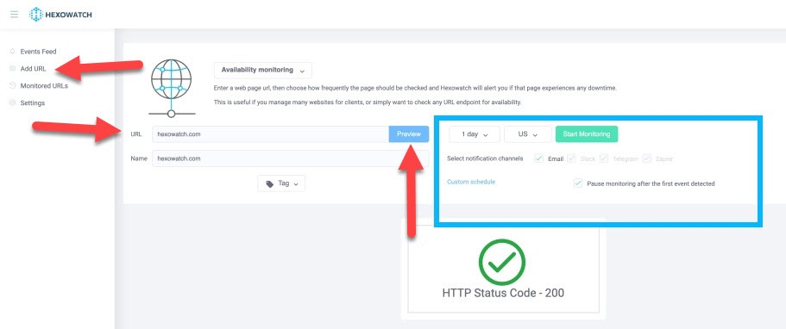
Task: Toggle the Zapier notification checkbox
Action: pos(646,158)
